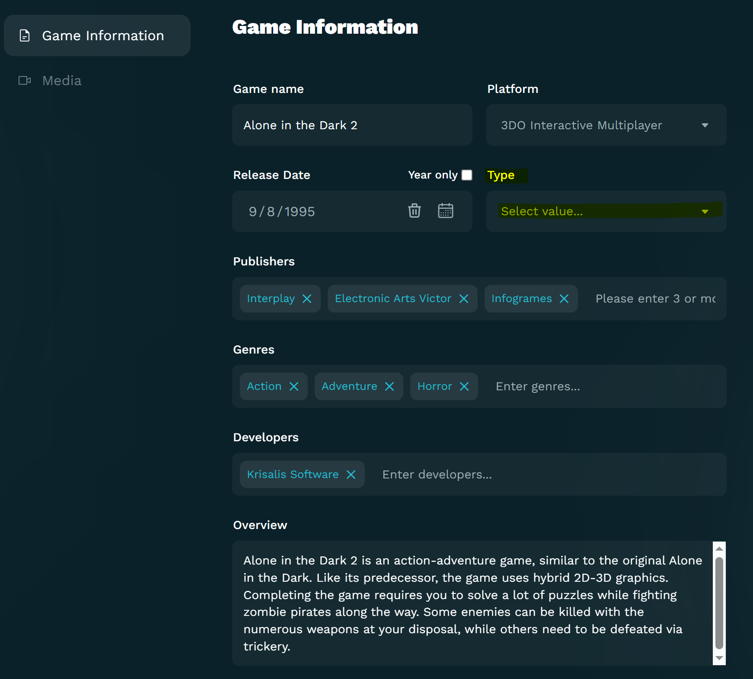This screenshot has height=679, width=753.
Task: Edit the Game name field
Action: point(352,125)
